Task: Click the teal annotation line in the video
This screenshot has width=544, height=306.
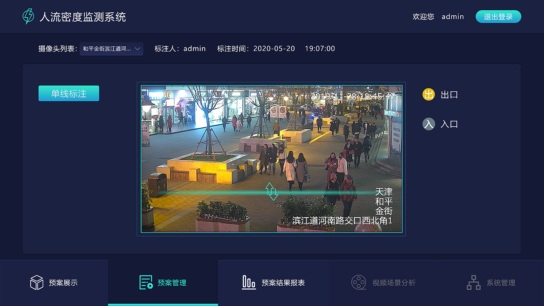Action: click(x=212, y=192)
